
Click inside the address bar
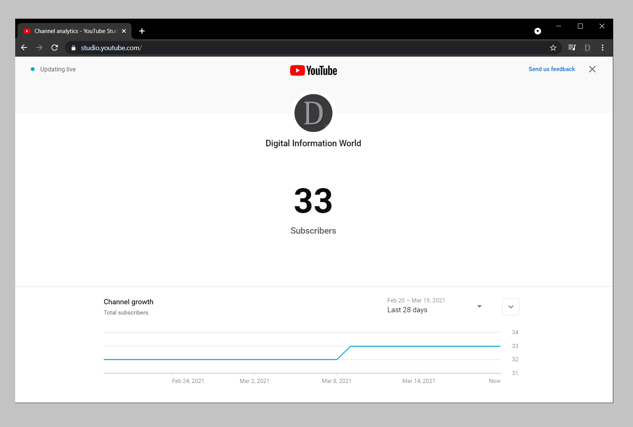(x=266, y=48)
